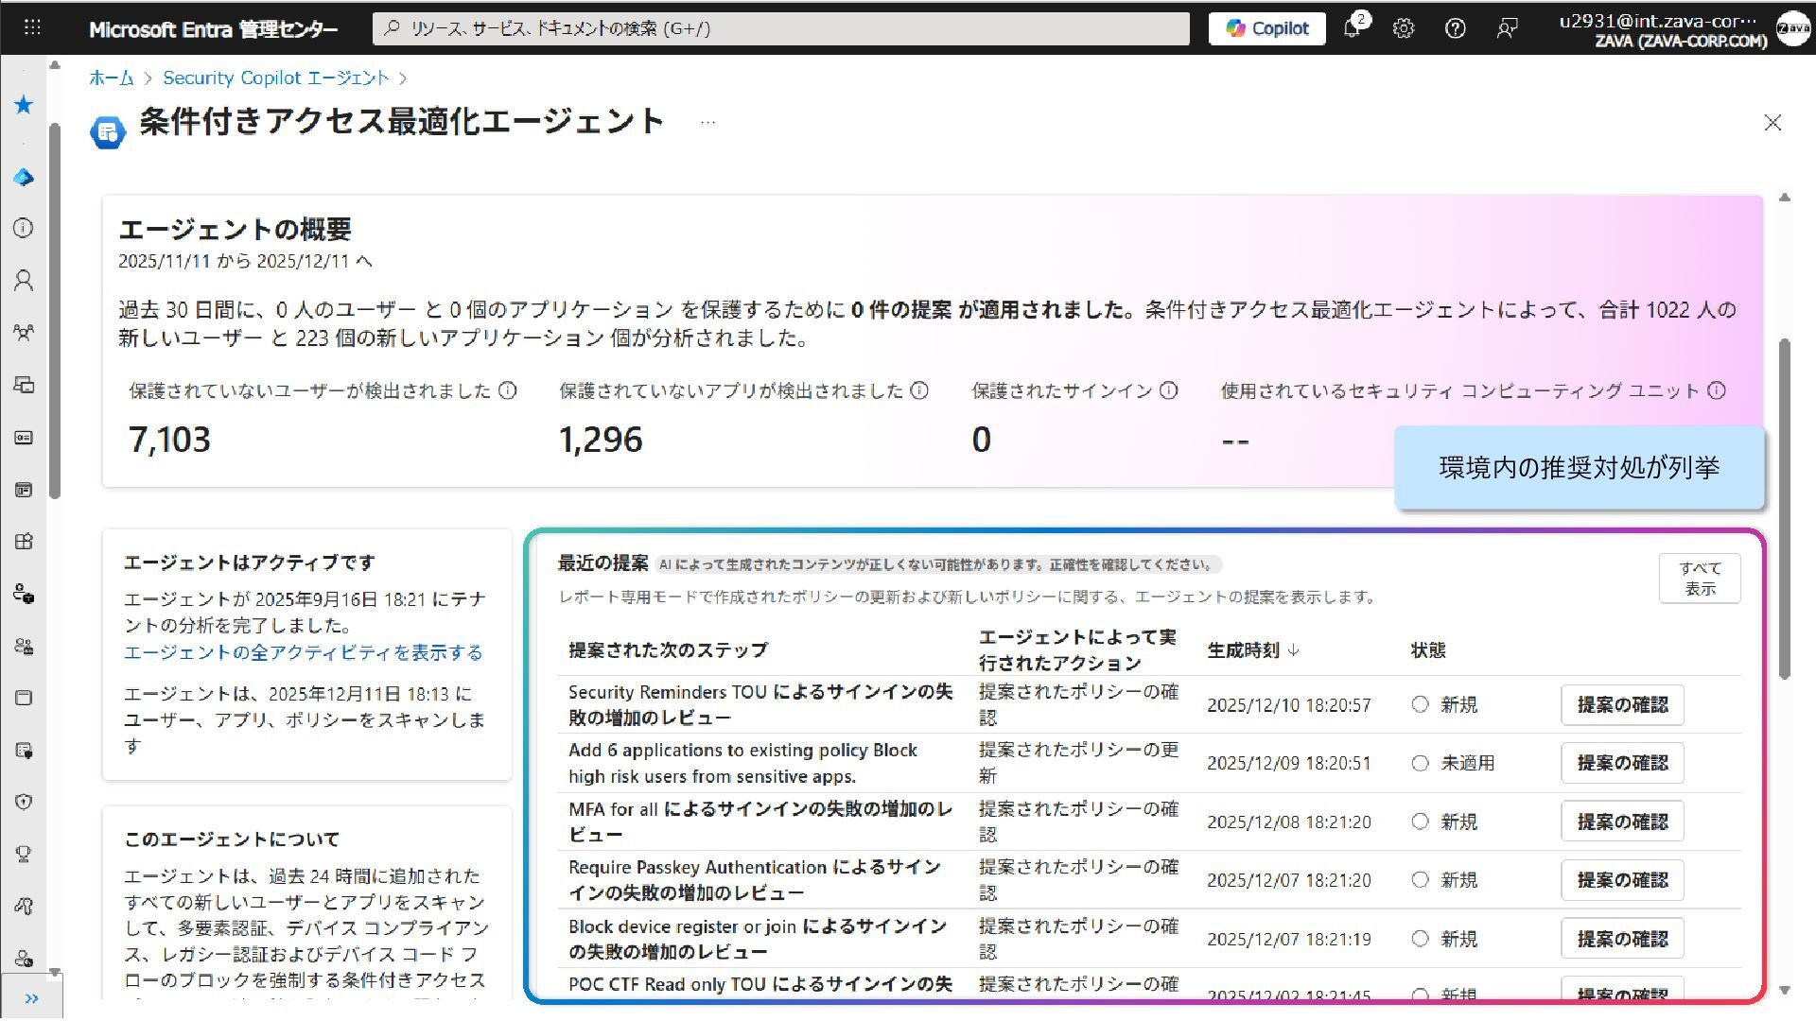Collapse the agent overview date range chevron
The width and height of the screenshot is (1816, 1021).
365,262
